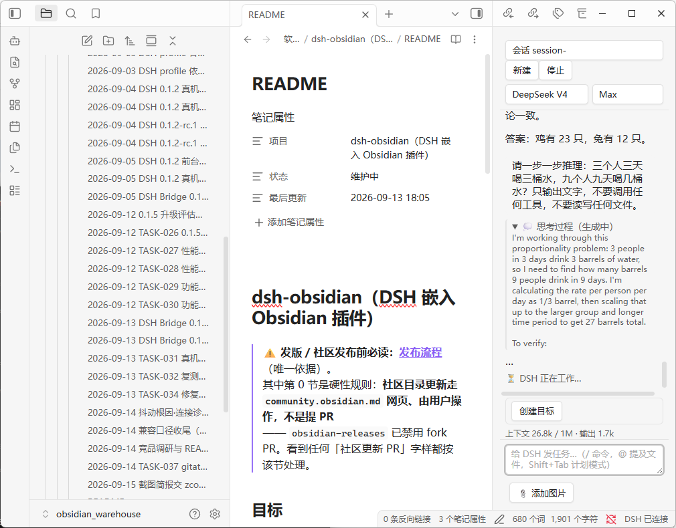This screenshot has height=528, width=676.
Task: Navigate back arrow in README tab
Action: coord(248,39)
